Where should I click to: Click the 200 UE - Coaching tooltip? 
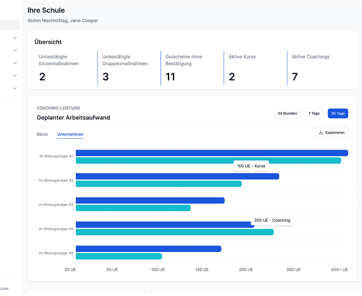(x=272, y=220)
